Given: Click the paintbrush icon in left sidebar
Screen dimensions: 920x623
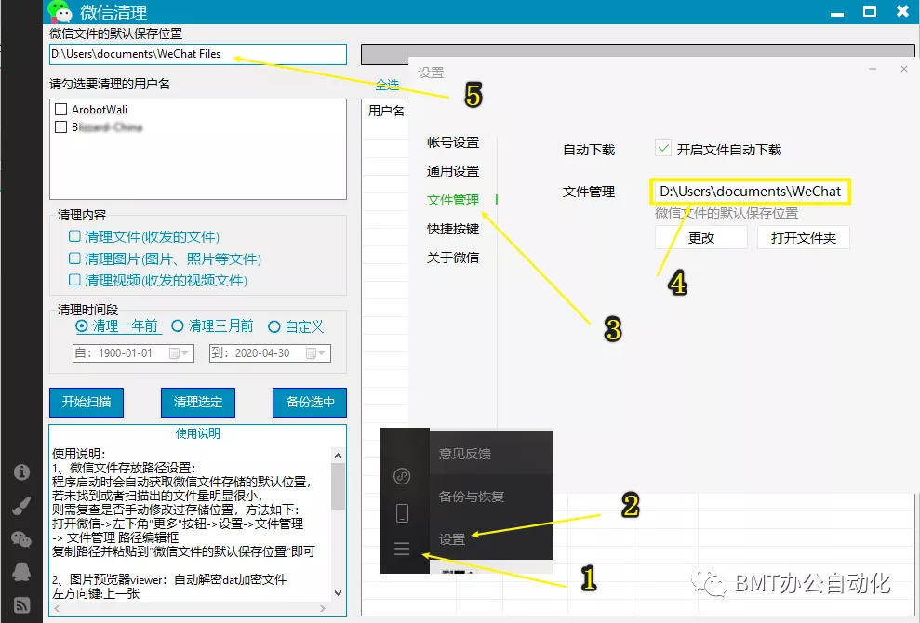Looking at the screenshot, I should (20, 505).
